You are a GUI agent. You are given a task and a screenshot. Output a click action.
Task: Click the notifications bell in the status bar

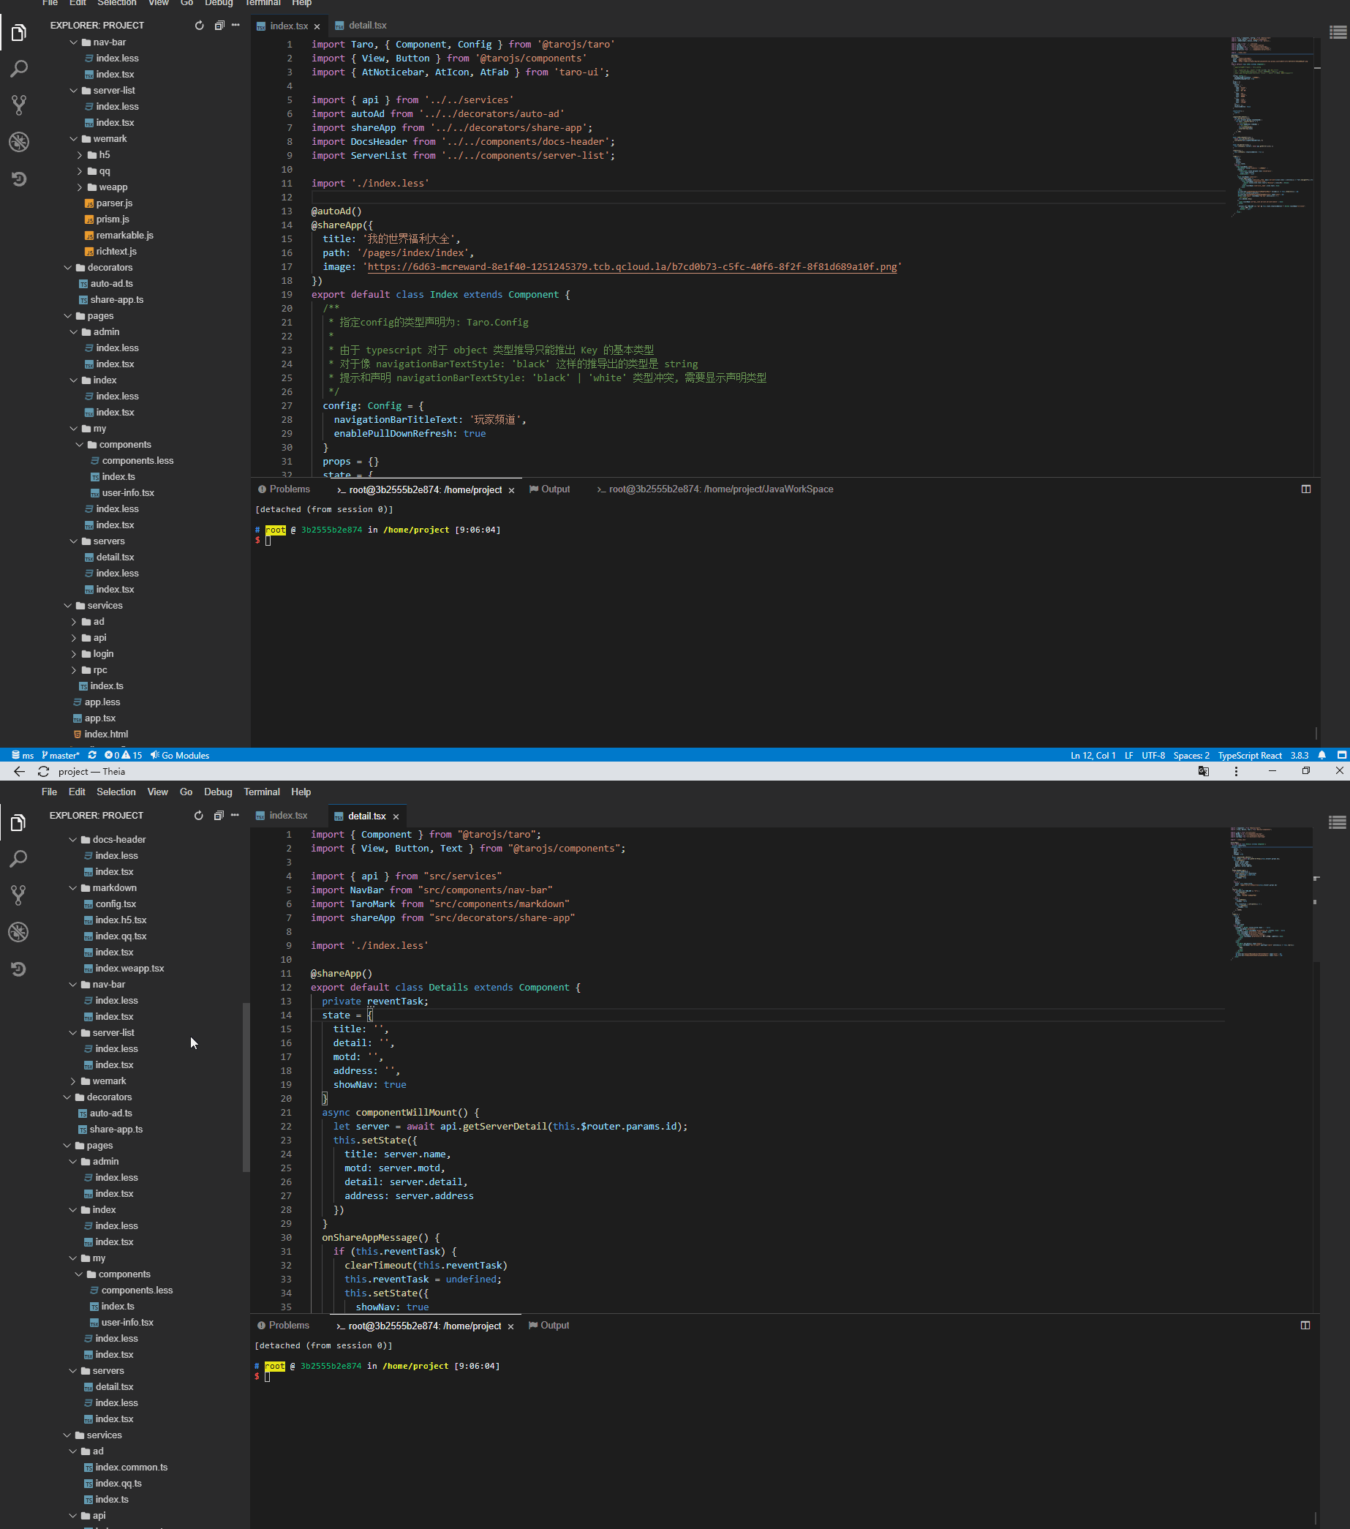pos(1321,755)
